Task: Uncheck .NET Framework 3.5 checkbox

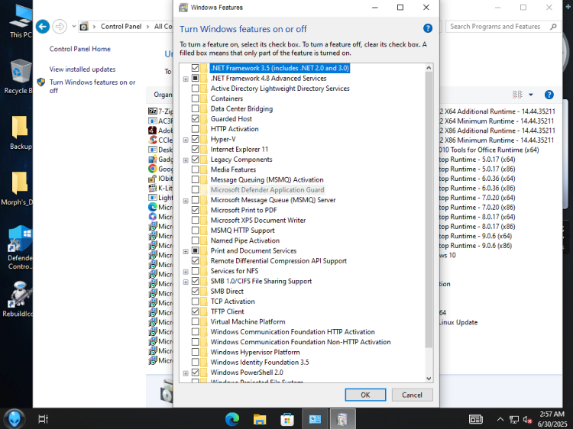Action: tap(195, 68)
